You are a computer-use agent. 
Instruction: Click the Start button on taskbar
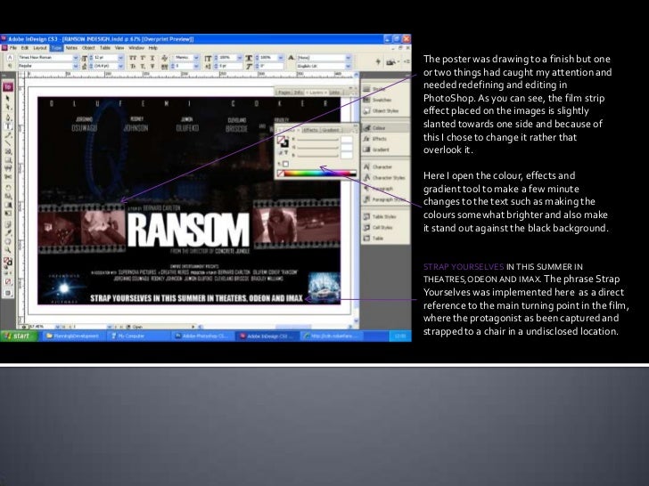point(19,336)
